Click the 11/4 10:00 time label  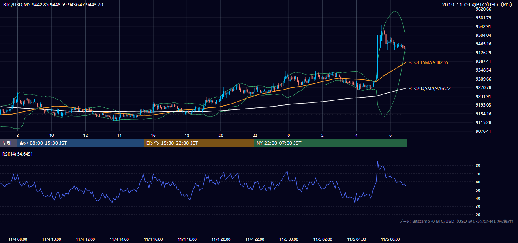pyautogui.click(x=51, y=239)
